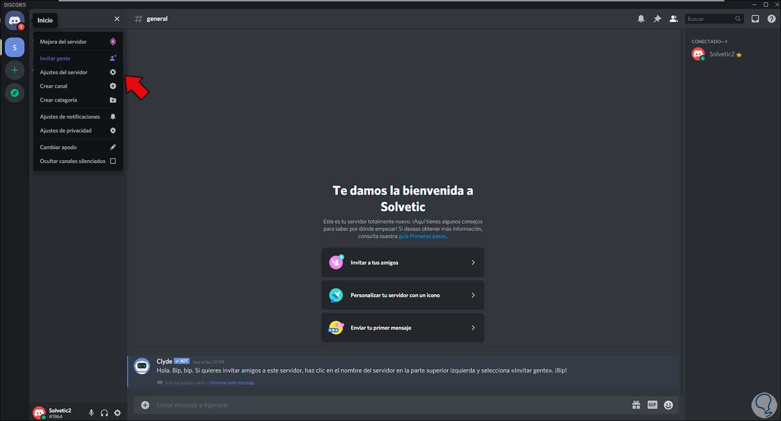Open the Enviar tu primer mensaje card

(x=403, y=328)
